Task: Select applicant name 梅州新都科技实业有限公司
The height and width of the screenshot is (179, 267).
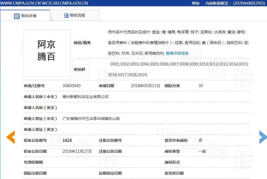Action: click(x=85, y=97)
